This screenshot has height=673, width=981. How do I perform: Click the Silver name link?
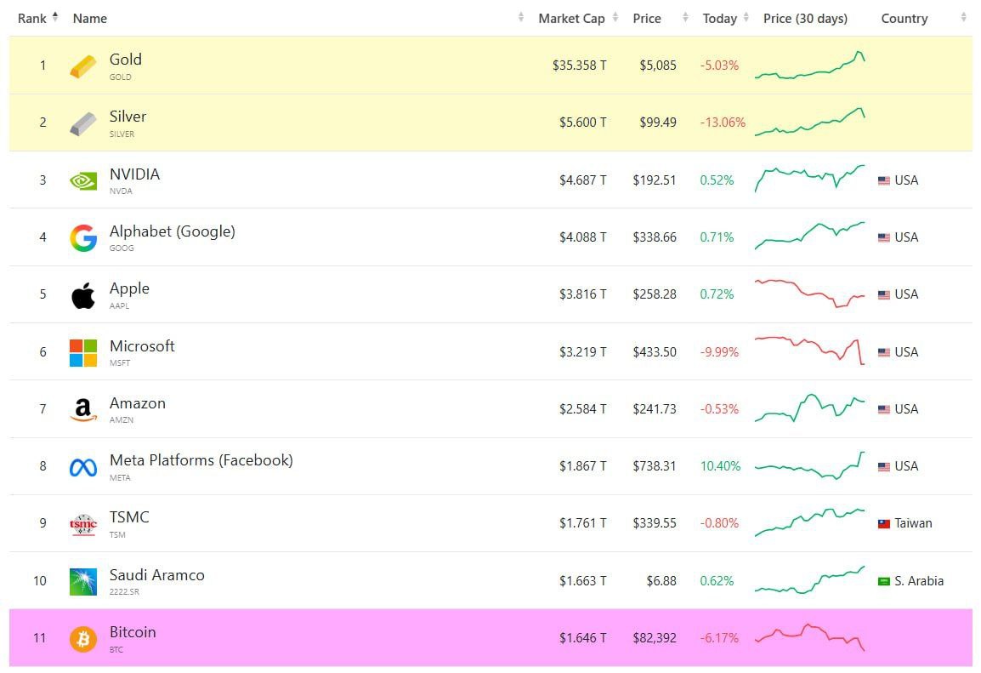pyautogui.click(x=128, y=117)
